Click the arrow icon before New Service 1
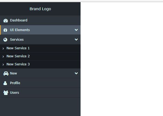Viewport: 163px width, 116px height. 3,48
